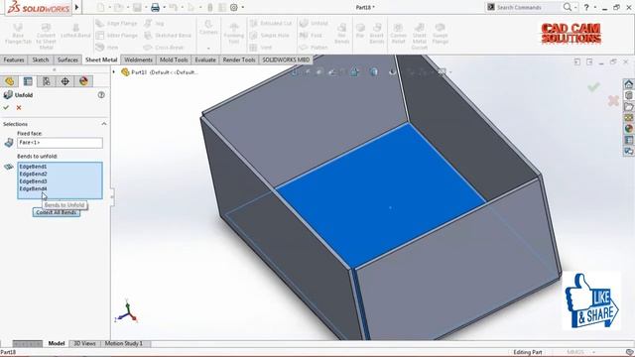Image resolution: width=635 pixels, height=357 pixels.
Task: Click the Simple Hole tool
Action: click(x=269, y=36)
